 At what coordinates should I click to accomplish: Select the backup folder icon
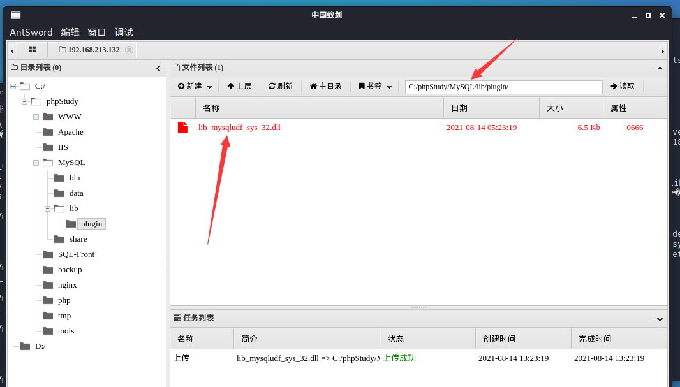48,270
